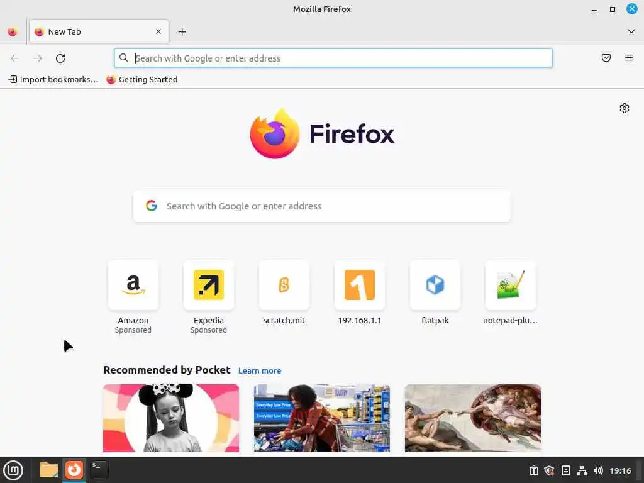Open Pocket story with shopper in store
The width and height of the screenshot is (644, 483).
322,418
